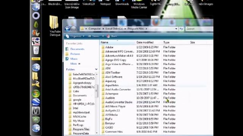Open the Views menu
Screen dimensions: 243x136
(x=94, y=36)
